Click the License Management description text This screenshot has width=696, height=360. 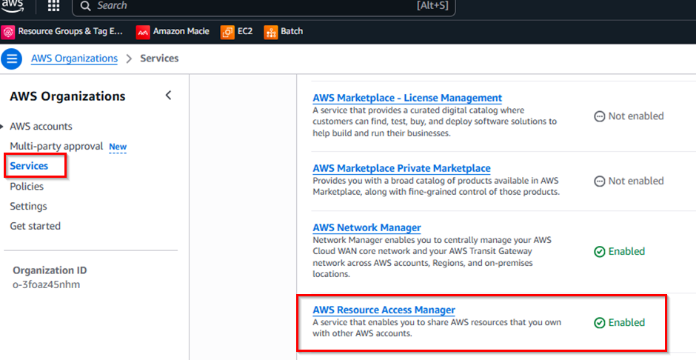point(435,121)
